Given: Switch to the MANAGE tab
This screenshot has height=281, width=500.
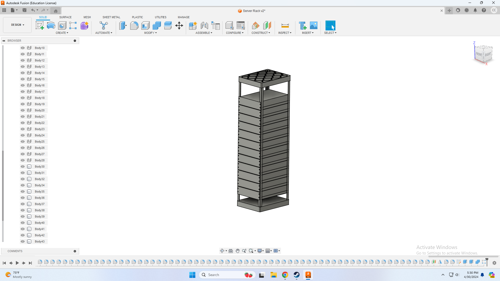Looking at the screenshot, I should coord(184,17).
